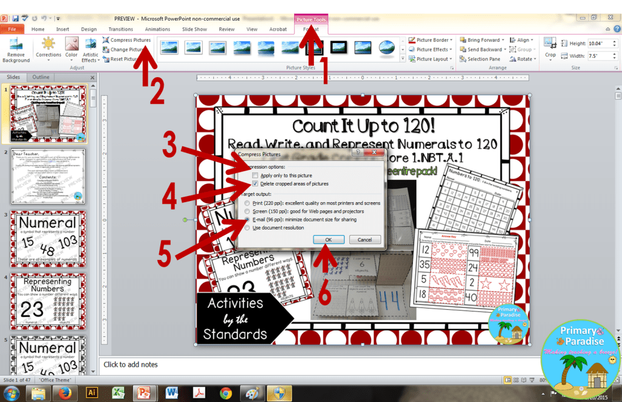Viewport: 622px width, 402px height.
Task: Switch to the Insert ribbon tab
Action: pos(63,29)
